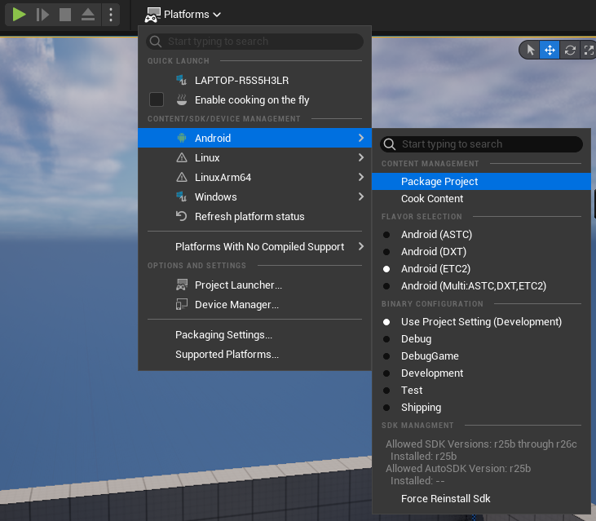This screenshot has height=521, width=596.
Task: Open Supported Platforms...
Action: tap(254, 354)
